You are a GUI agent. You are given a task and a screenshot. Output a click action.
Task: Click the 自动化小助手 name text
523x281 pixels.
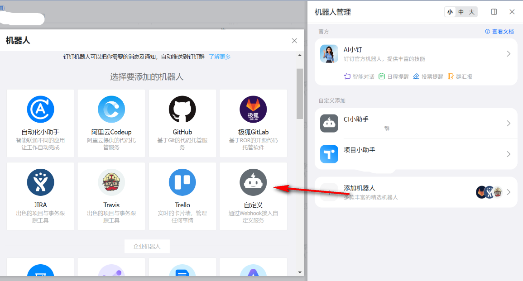[x=40, y=132]
